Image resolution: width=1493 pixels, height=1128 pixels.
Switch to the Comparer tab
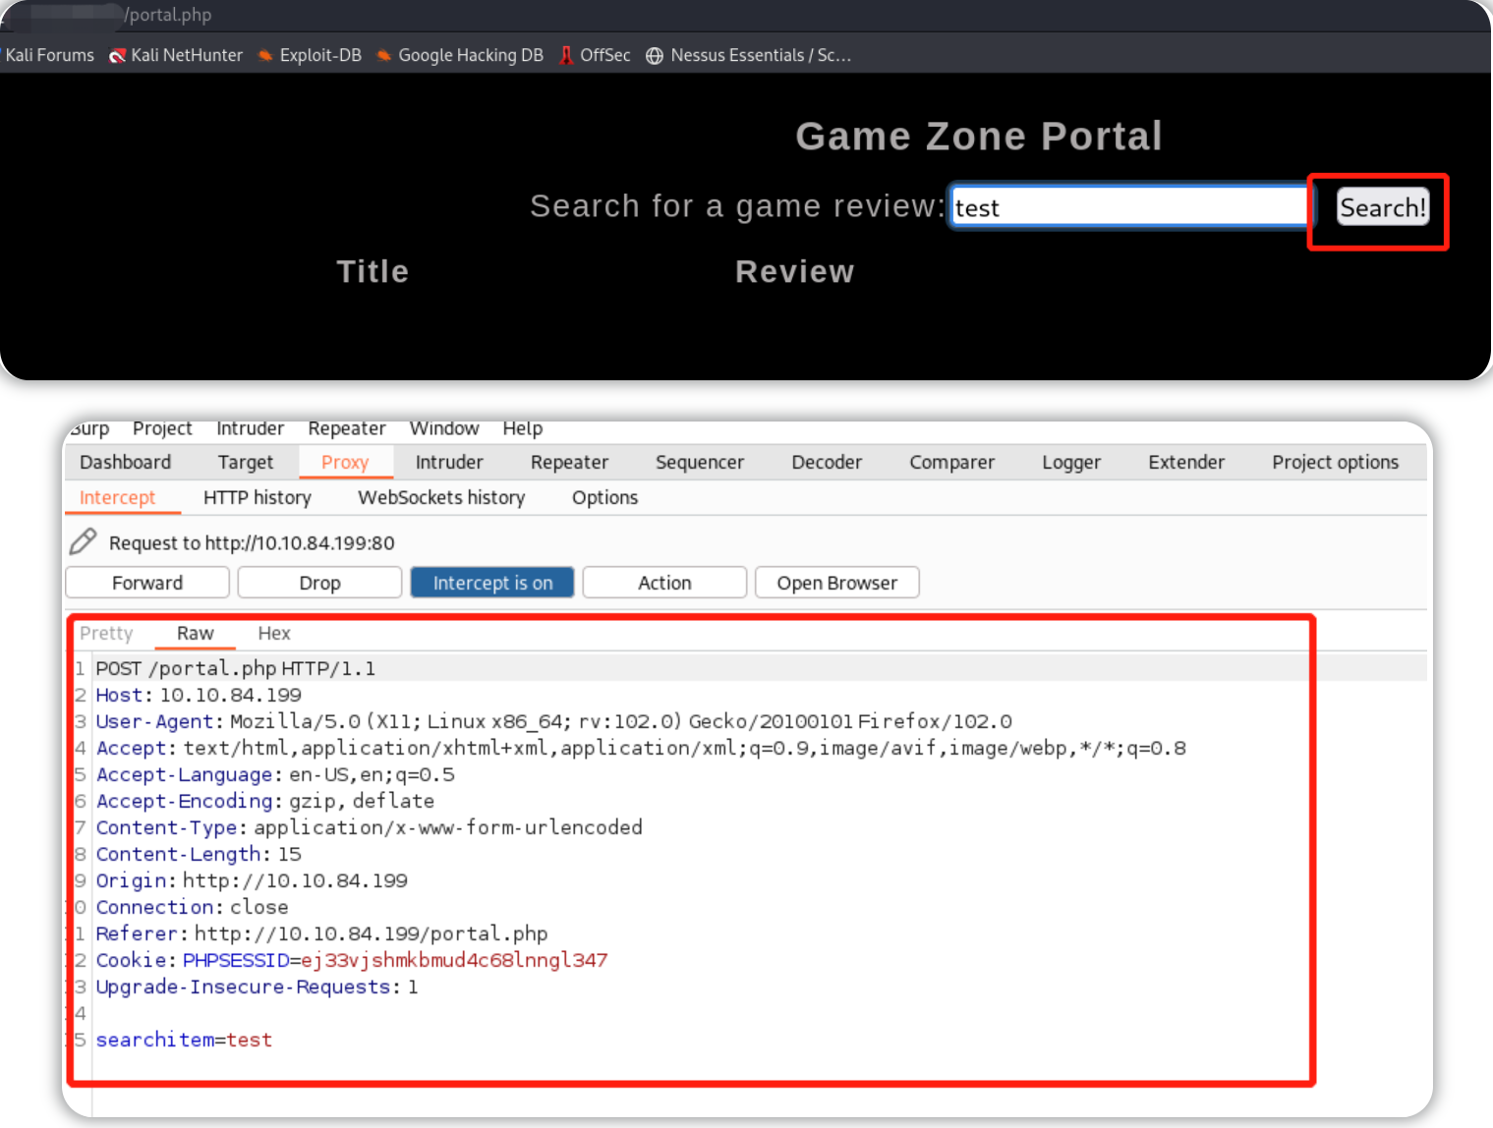952,462
